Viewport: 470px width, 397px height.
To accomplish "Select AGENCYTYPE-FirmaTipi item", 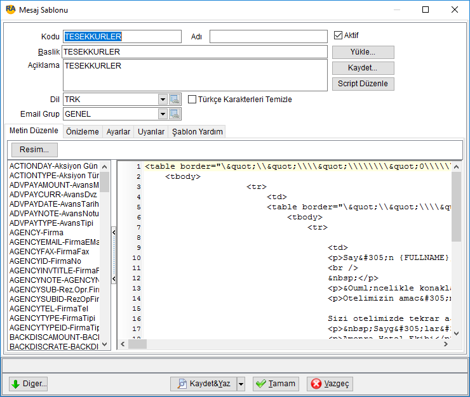I will (x=54, y=318).
